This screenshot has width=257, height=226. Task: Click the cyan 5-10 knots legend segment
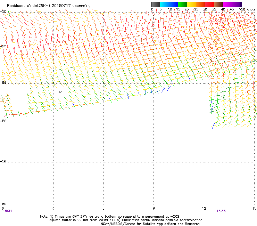[165, 4]
